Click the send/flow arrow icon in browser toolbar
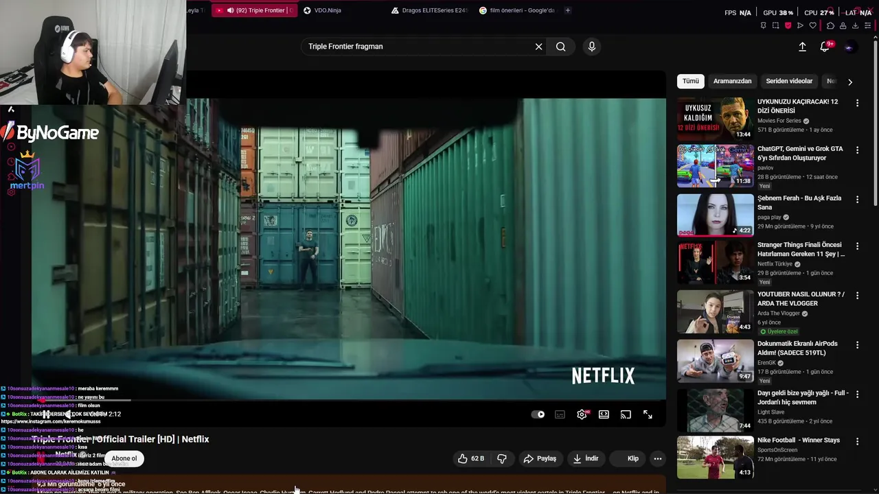879x494 pixels. pyautogui.click(x=800, y=25)
